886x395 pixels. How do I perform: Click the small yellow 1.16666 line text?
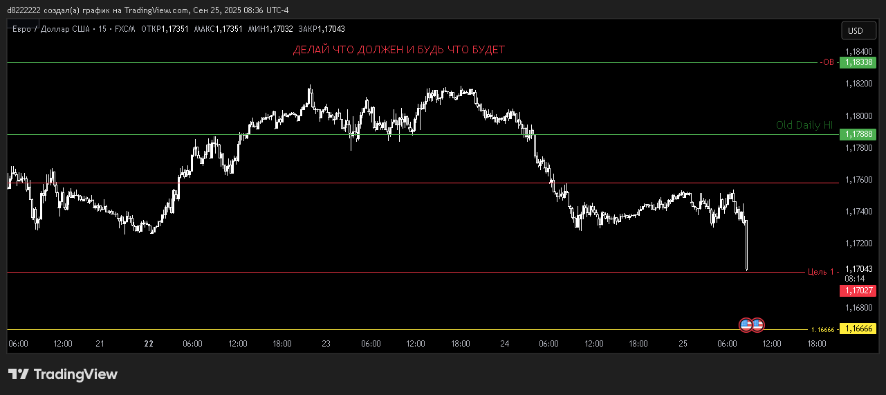pyautogui.click(x=822, y=330)
